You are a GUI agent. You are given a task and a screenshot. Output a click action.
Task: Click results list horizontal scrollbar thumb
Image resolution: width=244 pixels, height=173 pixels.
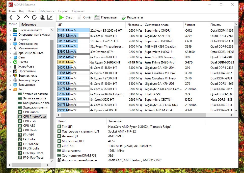(x=133, y=115)
